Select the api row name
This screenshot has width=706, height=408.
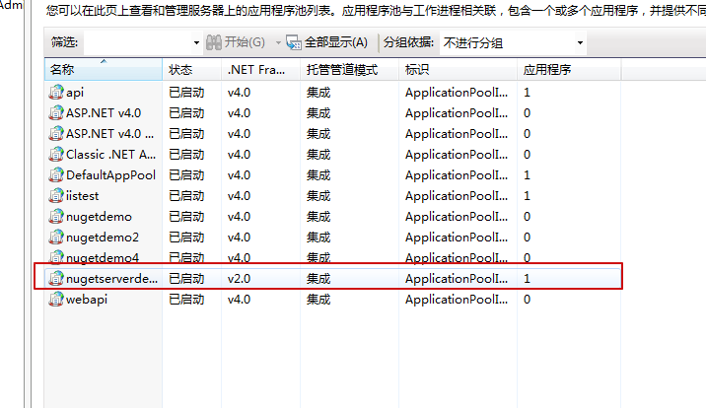(75, 93)
